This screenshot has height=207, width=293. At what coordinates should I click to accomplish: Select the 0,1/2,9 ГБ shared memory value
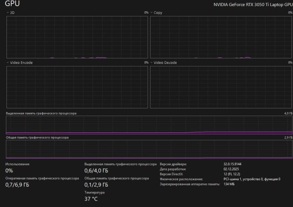pyautogui.click(x=96, y=185)
